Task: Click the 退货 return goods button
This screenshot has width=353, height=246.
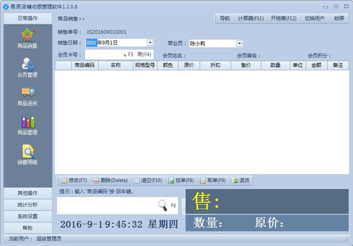Action: [241, 181]
